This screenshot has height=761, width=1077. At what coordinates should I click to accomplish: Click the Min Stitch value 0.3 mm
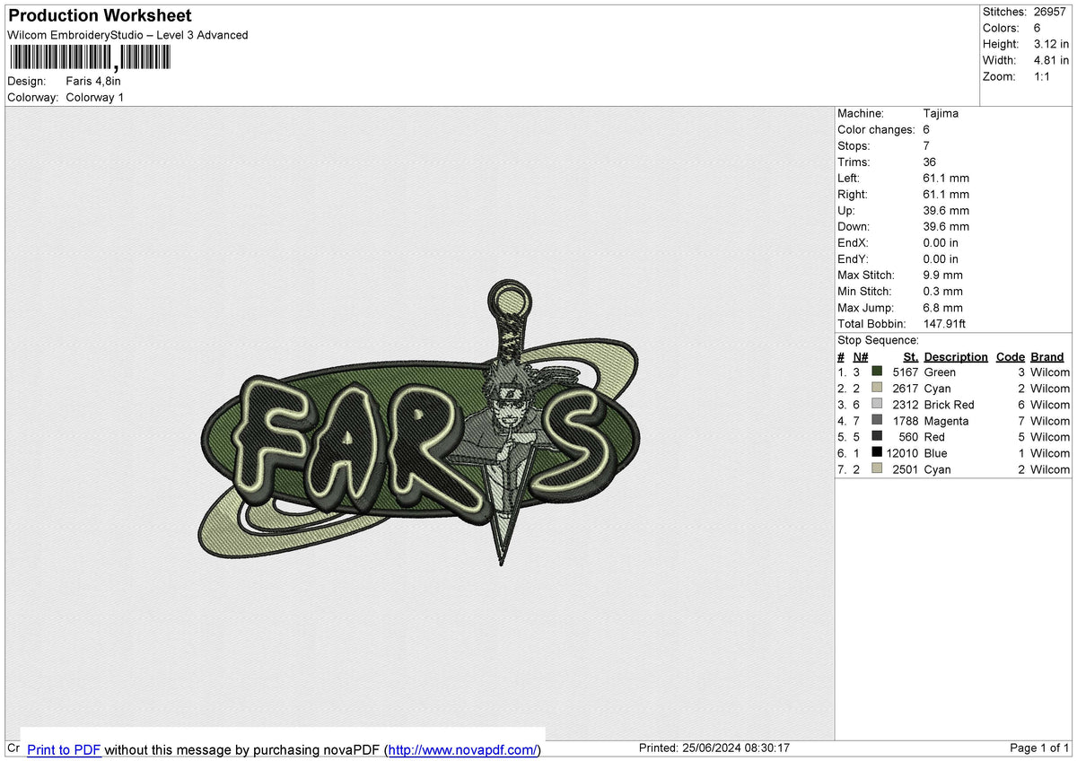coord(942,291)
